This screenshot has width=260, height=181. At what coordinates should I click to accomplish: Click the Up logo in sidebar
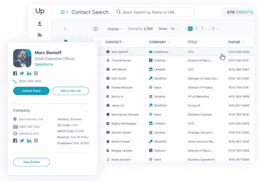(x=40, y=11)
